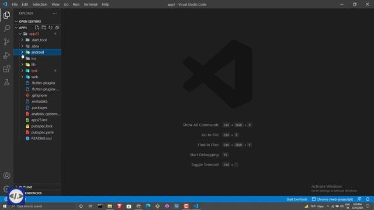Open the Help menu
Screen dimensions: 374x210
pos(105,4)
